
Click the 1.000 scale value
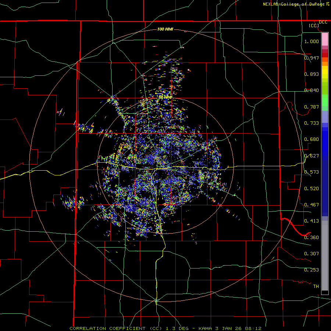312,41
